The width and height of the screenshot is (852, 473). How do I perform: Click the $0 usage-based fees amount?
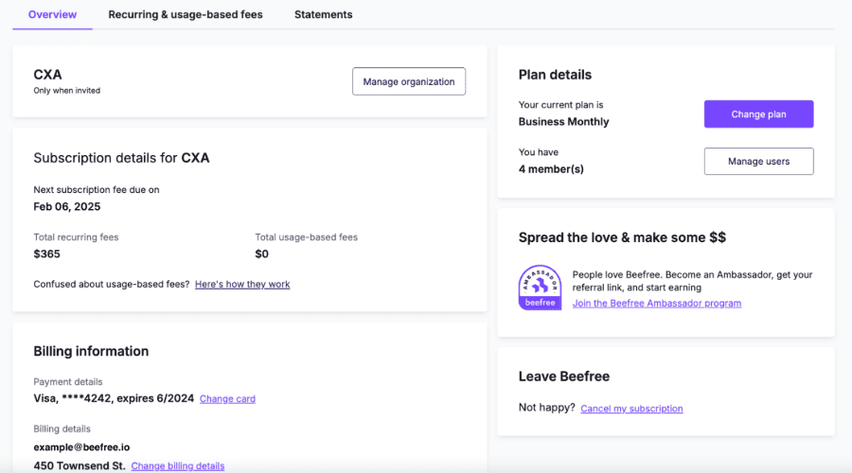(x=262, y=254)
